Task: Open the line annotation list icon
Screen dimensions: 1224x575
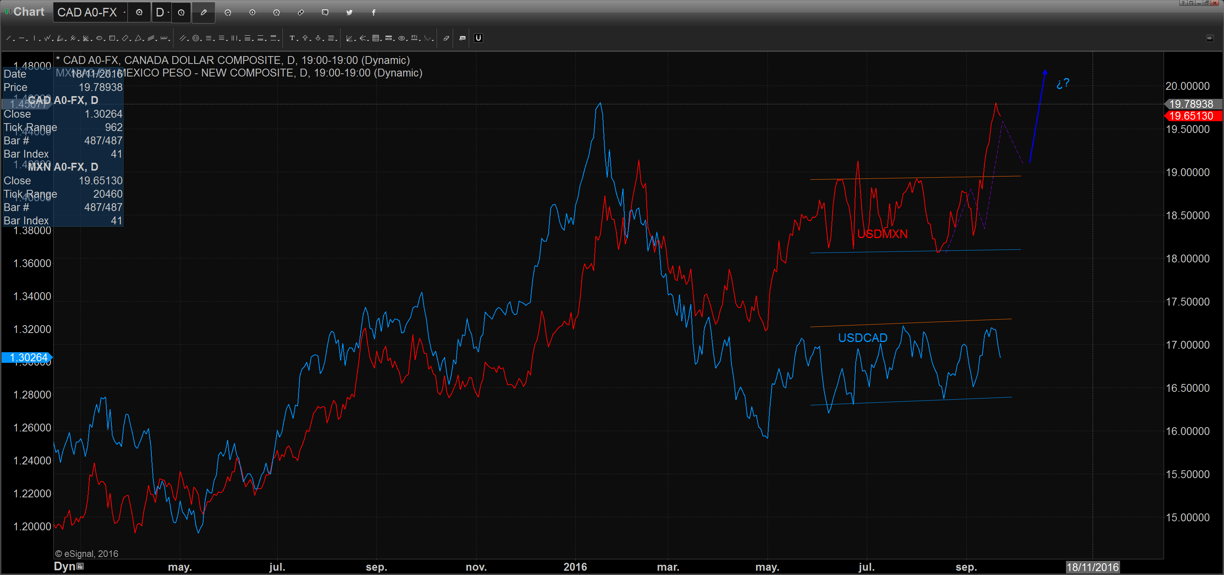Action: pyautogui.click(x=463, y=38)
